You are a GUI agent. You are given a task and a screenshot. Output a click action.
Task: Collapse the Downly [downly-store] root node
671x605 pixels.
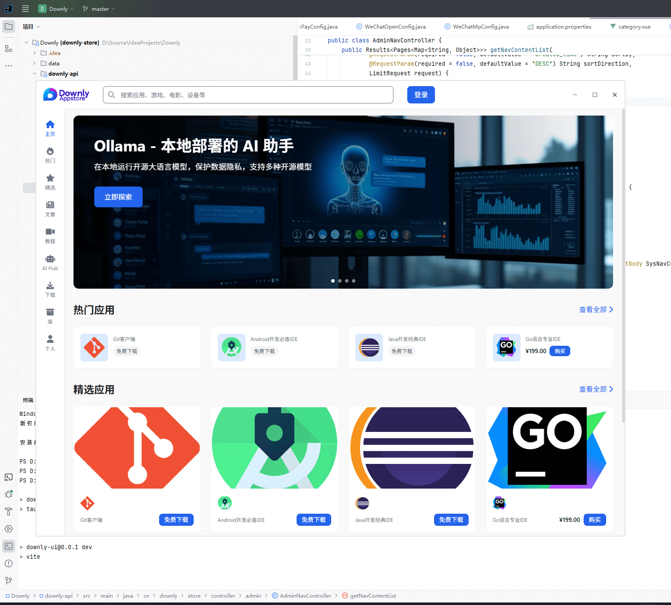[x=27, y=42]
